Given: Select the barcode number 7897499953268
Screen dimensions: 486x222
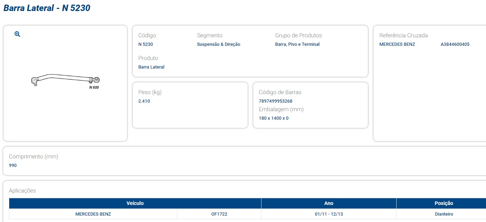Looking at the screenshot, I should click(276, 101).
